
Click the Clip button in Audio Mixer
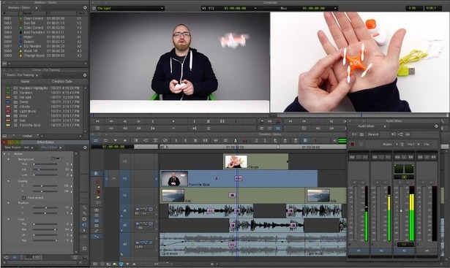pos(426,145)
